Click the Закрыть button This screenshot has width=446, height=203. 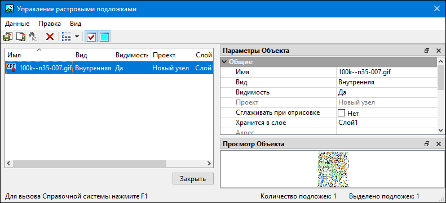pyautogui.click(x=193, y=179)
